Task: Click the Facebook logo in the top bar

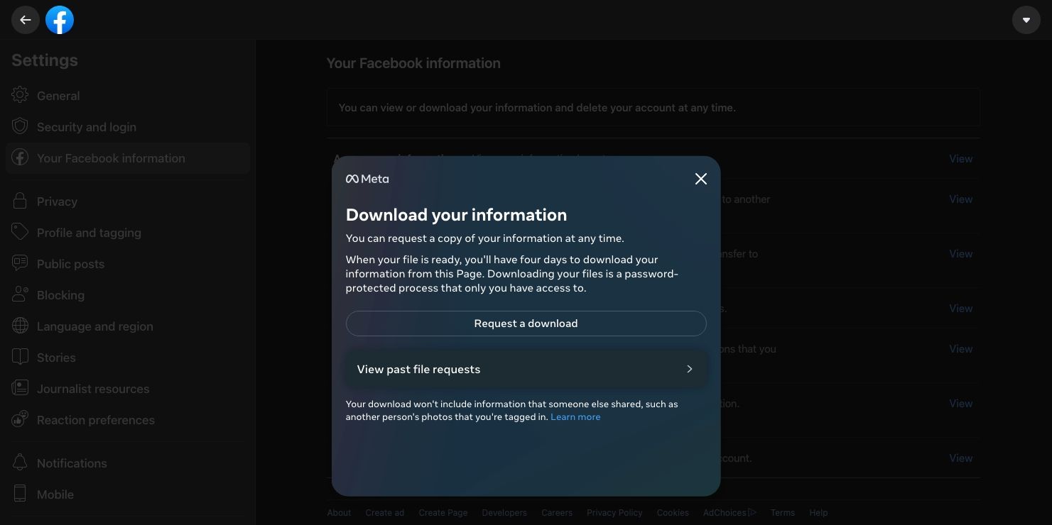Action: click(60, 20)
